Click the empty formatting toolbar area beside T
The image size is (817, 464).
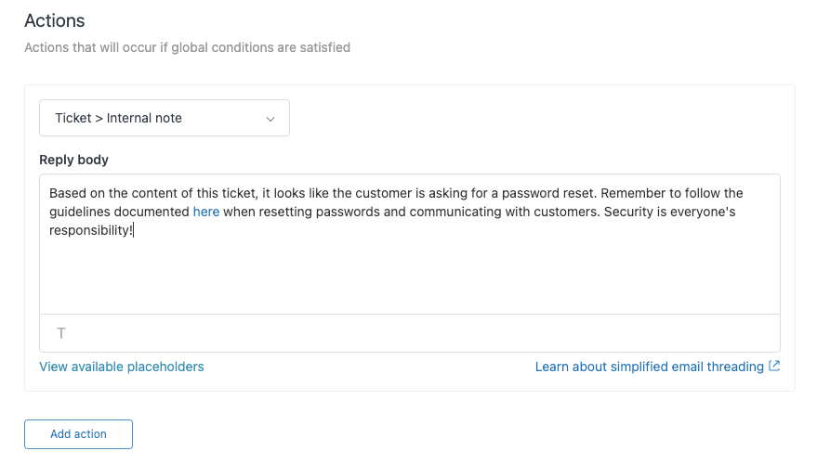tap(418, 333)
